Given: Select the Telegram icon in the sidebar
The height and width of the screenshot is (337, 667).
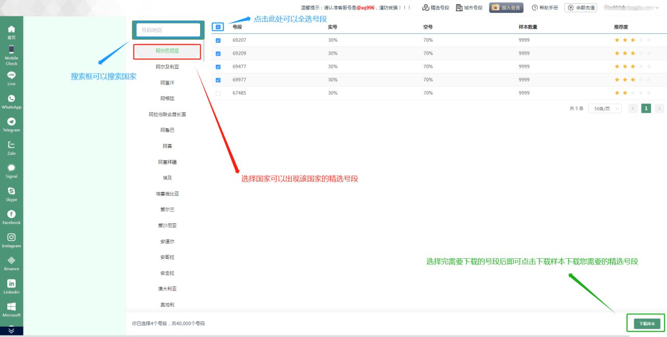Looking at the screenshot, I should coord(11,124).
